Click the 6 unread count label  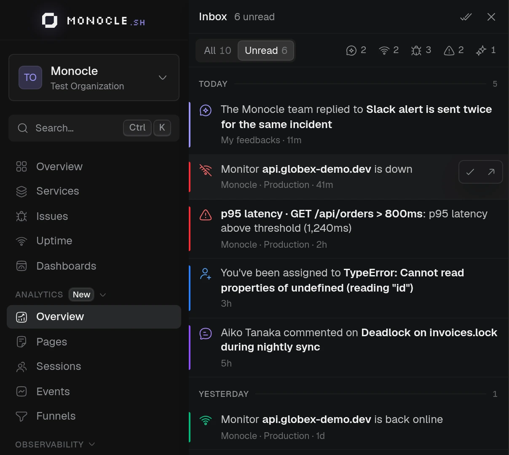[254, 17]
